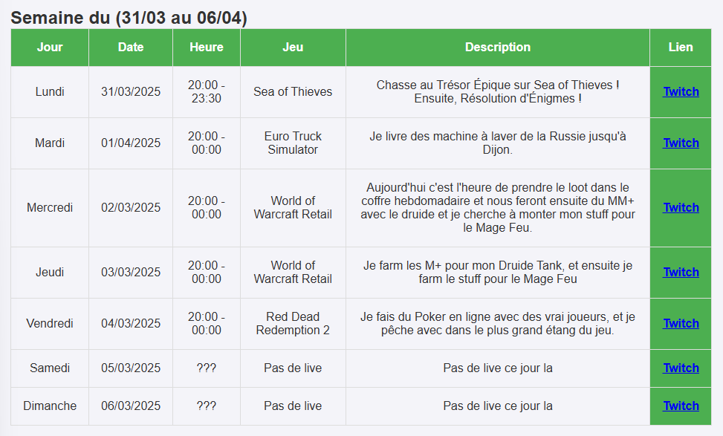Click the Jour column header
This screenshot has width=723, height=436.
pos(50,48)
